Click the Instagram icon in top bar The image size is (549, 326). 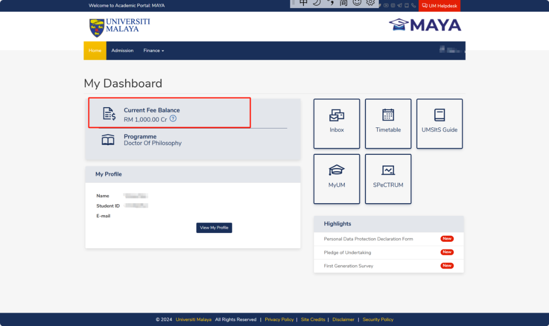pyautogui.click(x=393, y=5)
